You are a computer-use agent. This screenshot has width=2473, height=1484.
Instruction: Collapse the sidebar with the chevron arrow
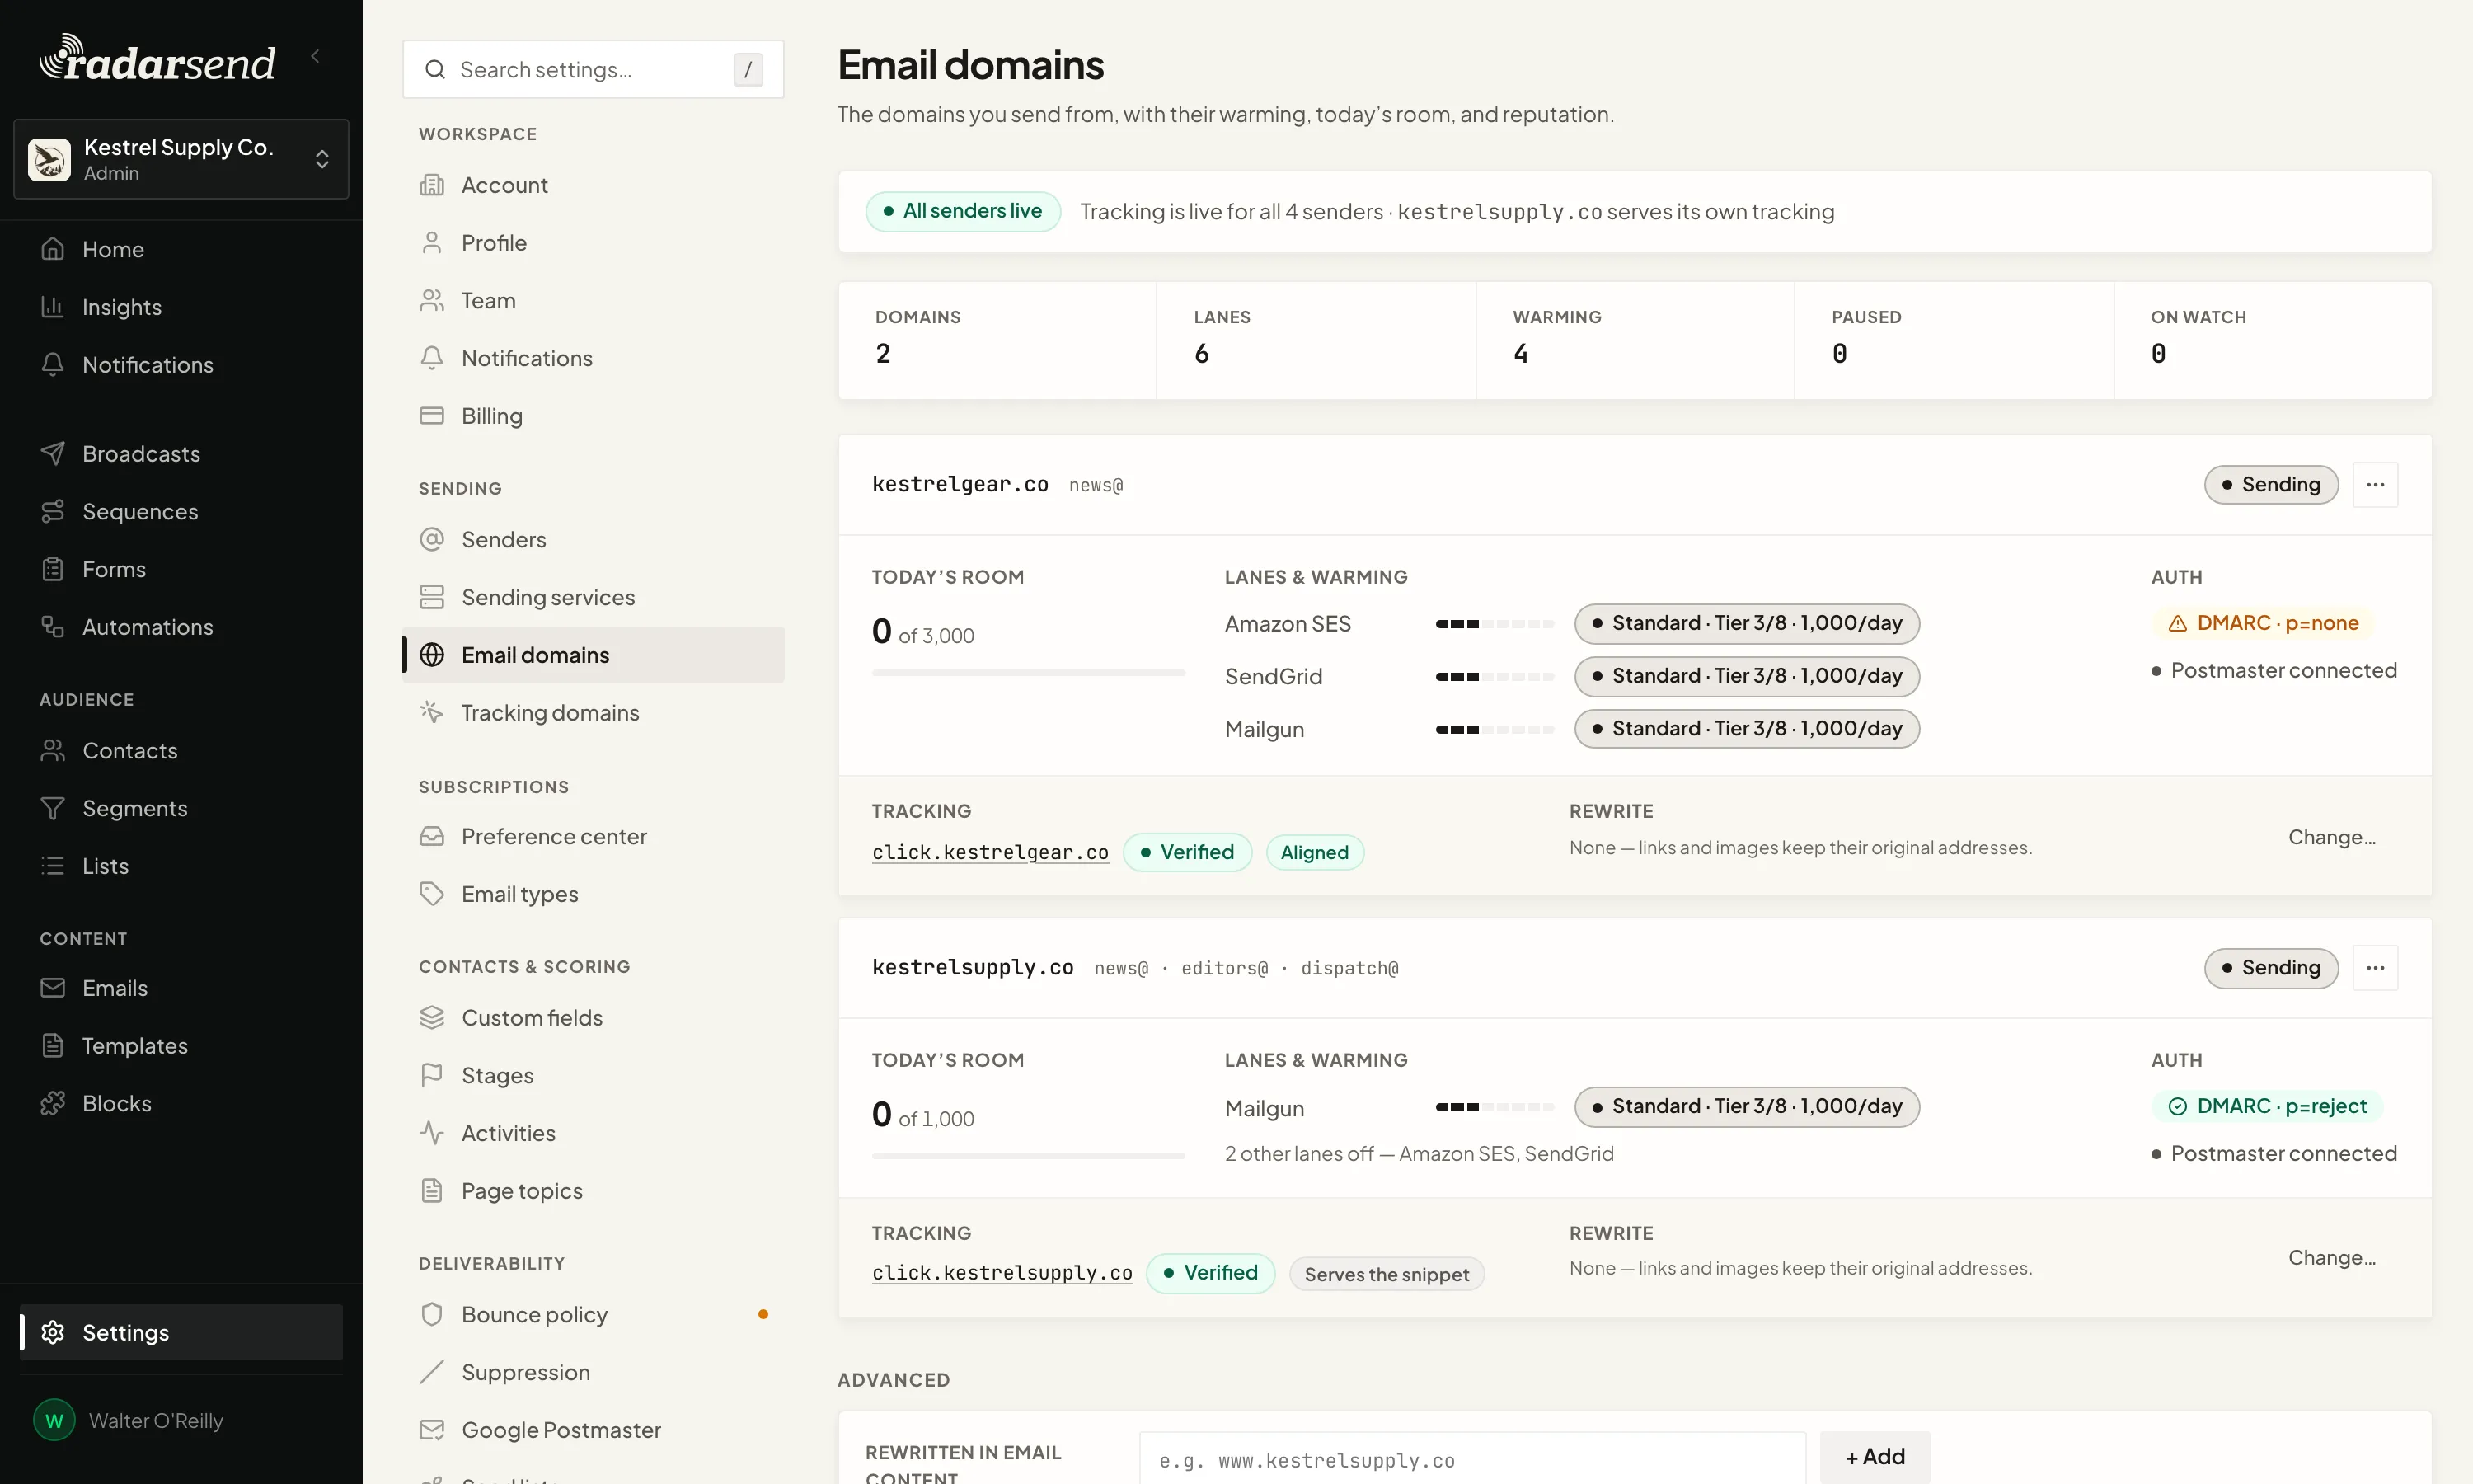pyautogui.click(x=316, y=56)
